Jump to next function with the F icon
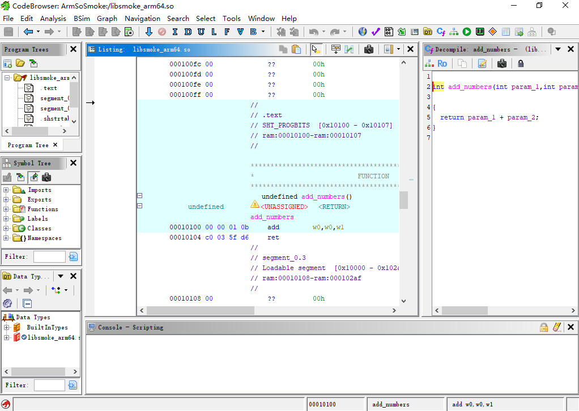 click(227, 32)
